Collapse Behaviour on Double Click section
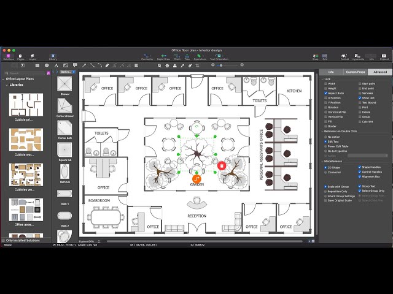This screenshot has width=393, height=294. coord(322,131)
